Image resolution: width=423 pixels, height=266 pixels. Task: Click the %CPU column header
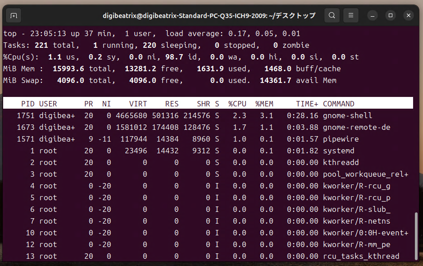coord(237,103)
